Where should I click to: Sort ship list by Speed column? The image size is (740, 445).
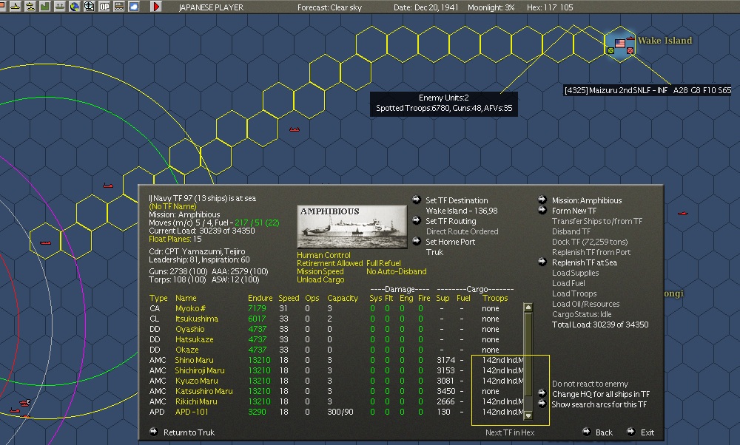289,298
